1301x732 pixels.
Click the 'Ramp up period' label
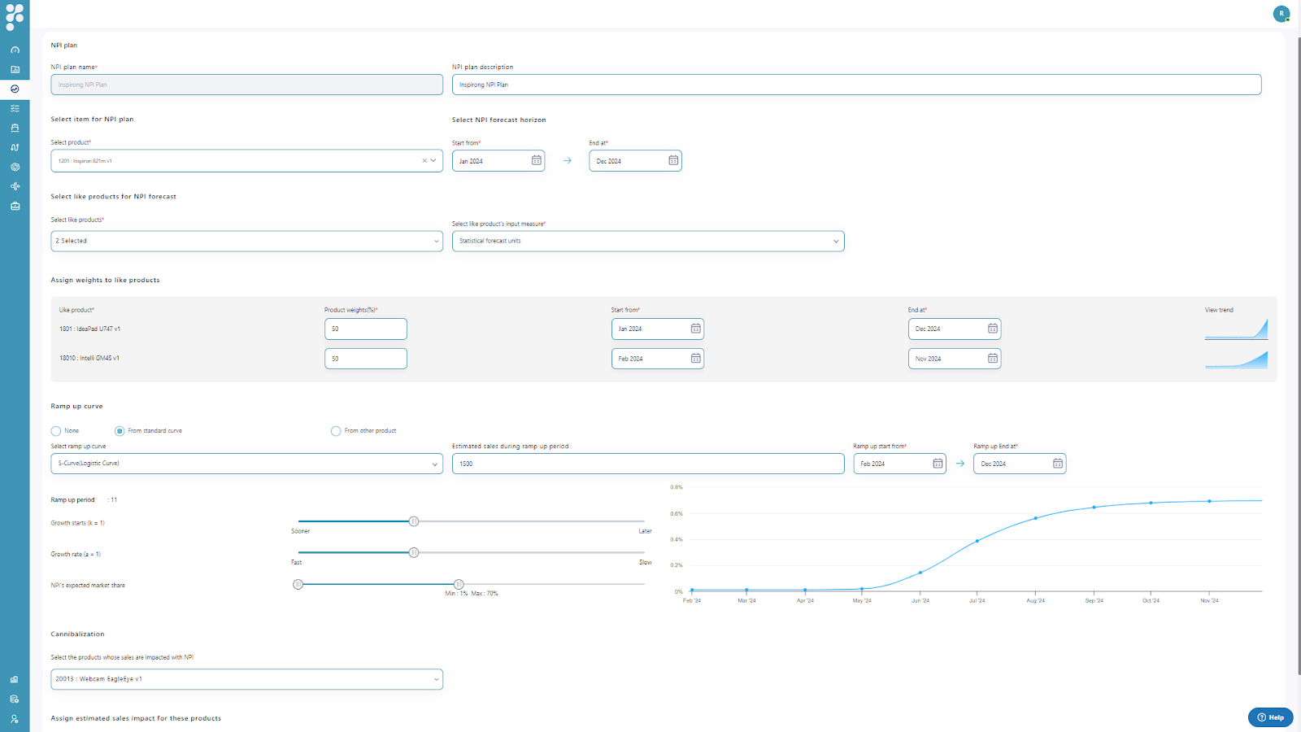pos(72,500)
